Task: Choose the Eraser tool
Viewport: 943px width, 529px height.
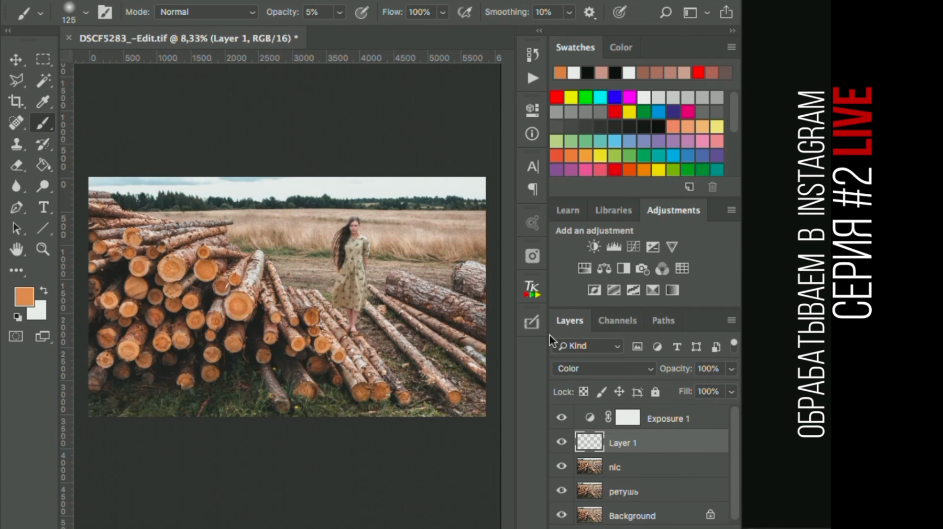Action: point(16,166)
